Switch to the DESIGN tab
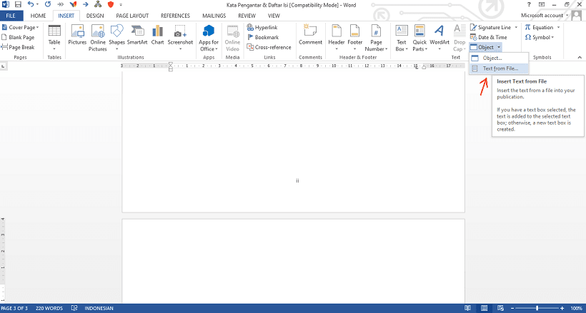The image size is (586, 313). tap(95, 16)
